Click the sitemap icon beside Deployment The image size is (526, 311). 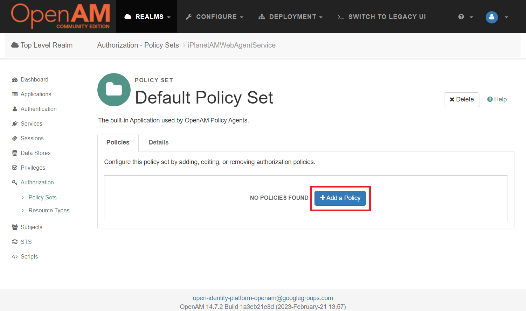[x=262, y=17]
